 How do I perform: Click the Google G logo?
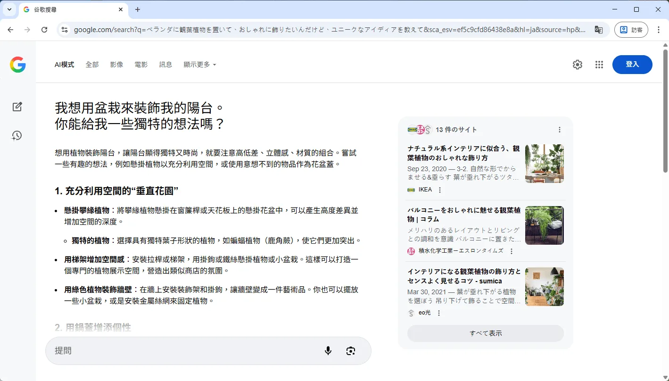[17, 65]
